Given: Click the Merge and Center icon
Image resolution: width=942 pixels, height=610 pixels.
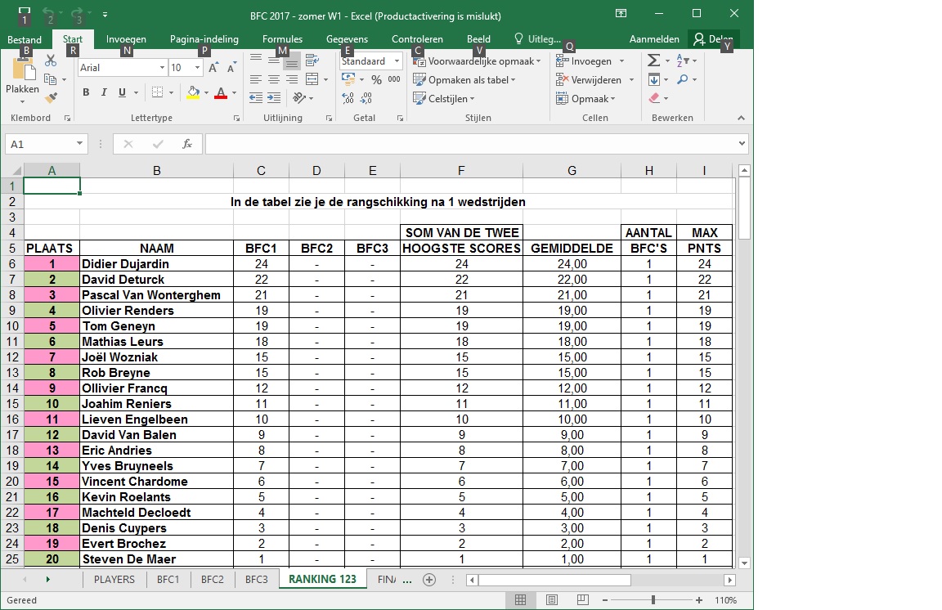Looking at the screenshot, I should pos(312,79).
